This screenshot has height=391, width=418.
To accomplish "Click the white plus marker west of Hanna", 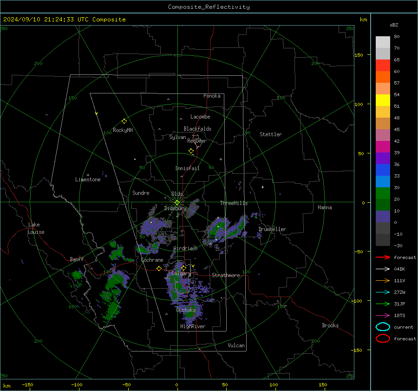I will pyautogui.click(x=262, y=187).
